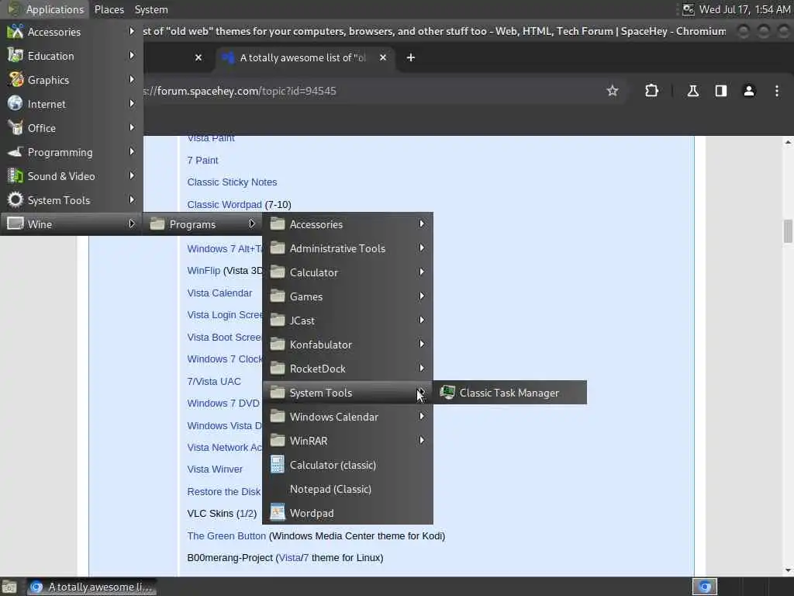Expand Administrative Tools folder
This screenshot has height=596, width=794.
[347, 248]
